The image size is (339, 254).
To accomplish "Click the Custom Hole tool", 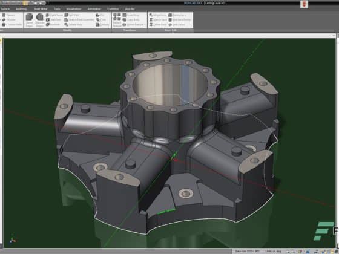I will [12, 25].
